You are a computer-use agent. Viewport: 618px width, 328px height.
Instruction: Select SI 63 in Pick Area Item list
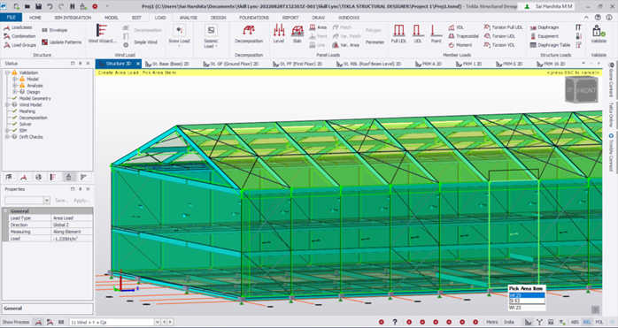pyautogui.click(x=527, y=301)
